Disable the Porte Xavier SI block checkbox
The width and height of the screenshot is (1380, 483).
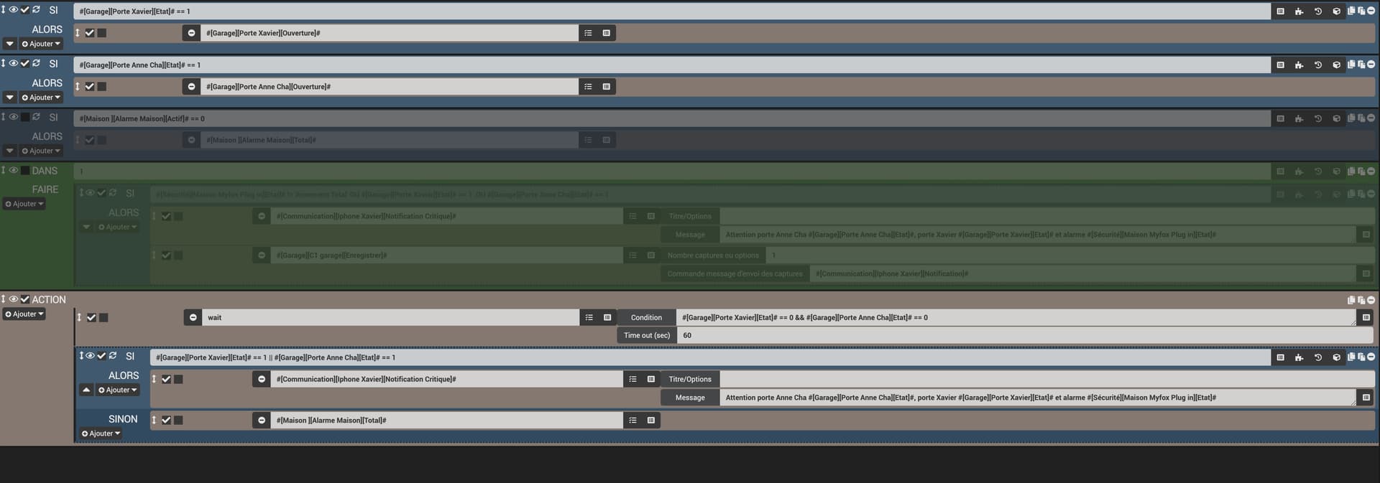24,10
